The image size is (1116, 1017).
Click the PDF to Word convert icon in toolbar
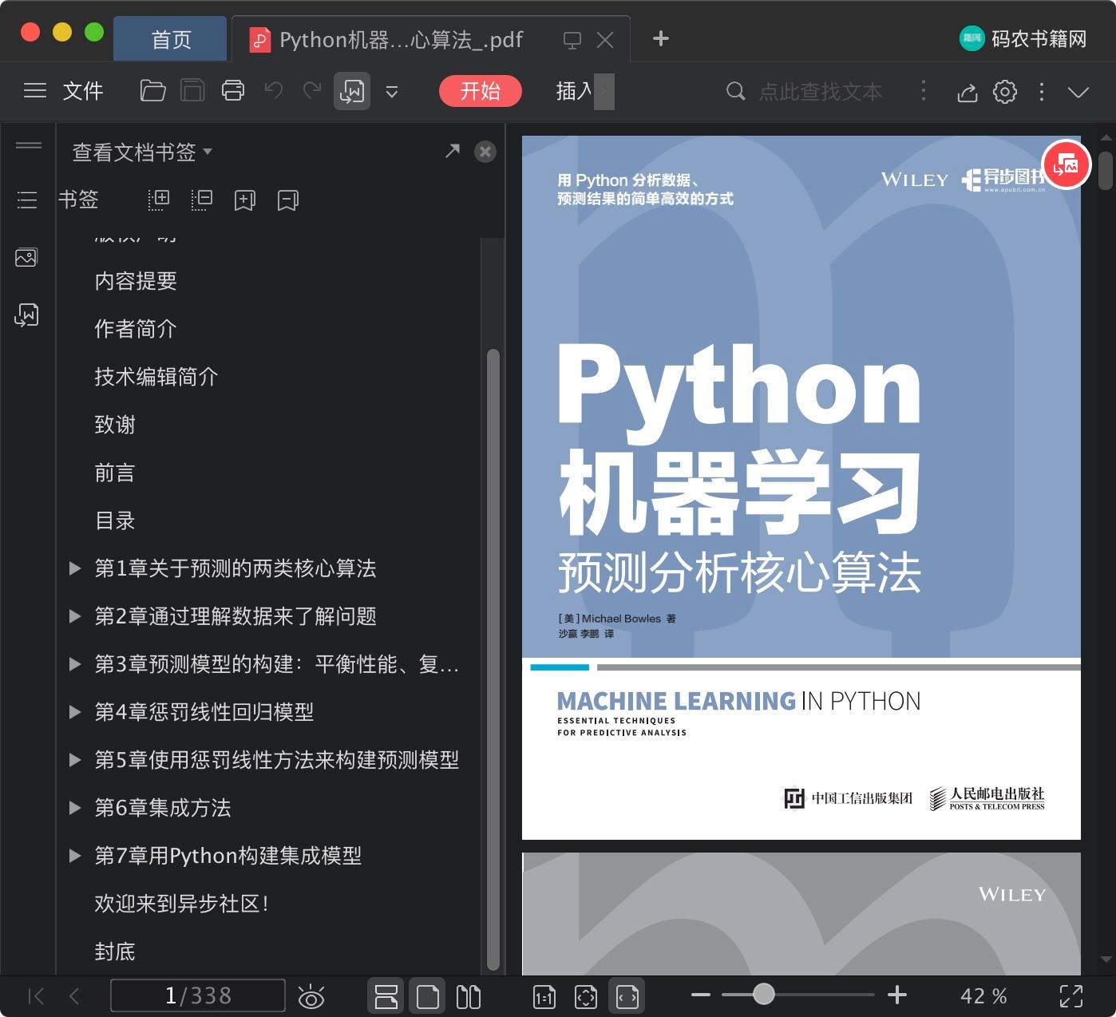[351, 91]
